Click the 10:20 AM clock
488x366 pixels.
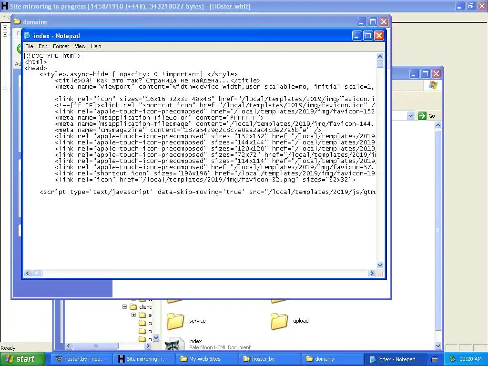coord(470,359)
